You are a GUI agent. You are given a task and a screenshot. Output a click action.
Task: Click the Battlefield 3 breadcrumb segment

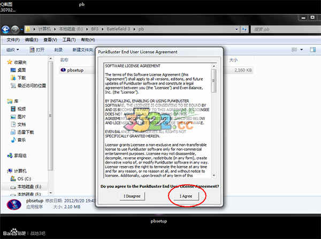pos(118,29)
